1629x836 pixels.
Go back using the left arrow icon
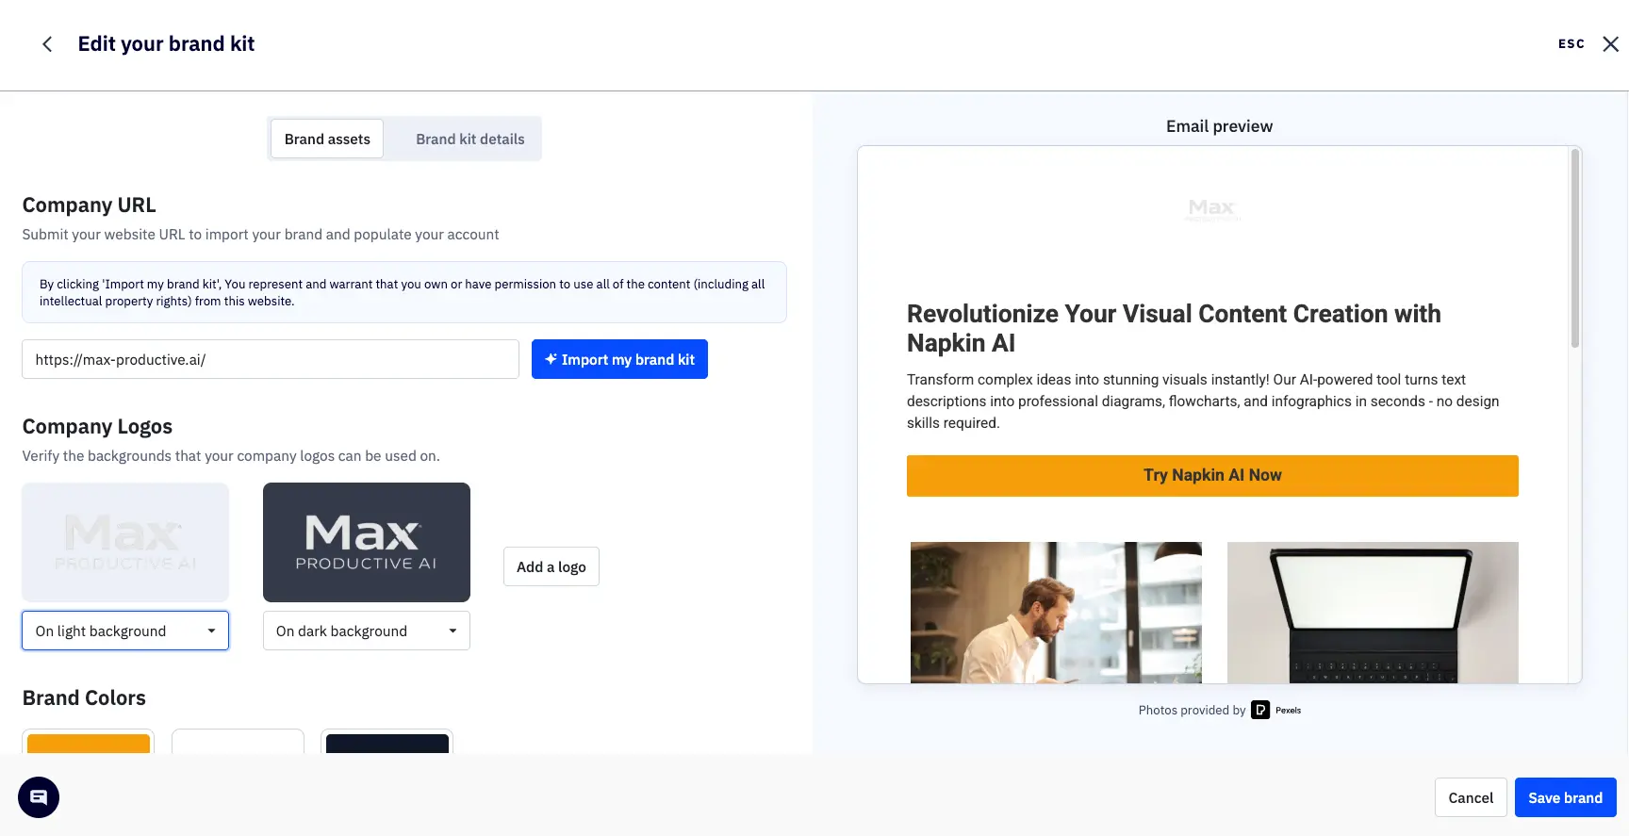point(47,44)
